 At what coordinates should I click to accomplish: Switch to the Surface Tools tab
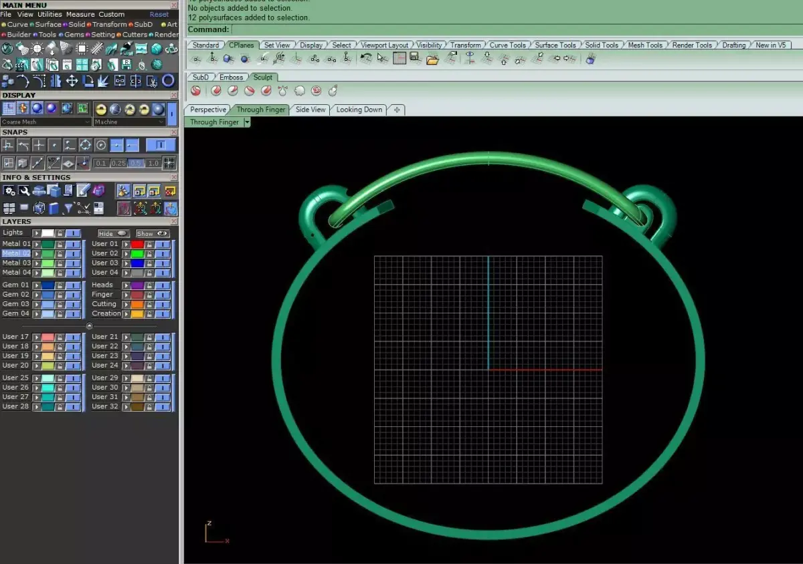(555, 45)
